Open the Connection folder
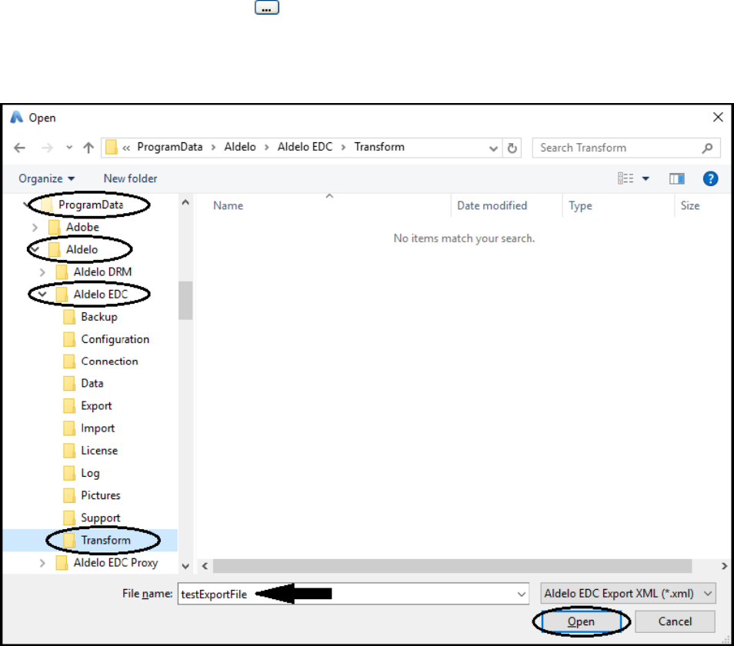This screenshot has width=734, height=646. (x=109, y=361)
